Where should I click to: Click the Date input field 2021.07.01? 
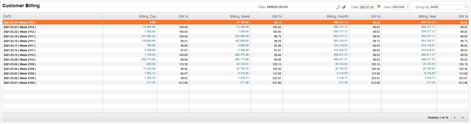[x=367, y=7]
